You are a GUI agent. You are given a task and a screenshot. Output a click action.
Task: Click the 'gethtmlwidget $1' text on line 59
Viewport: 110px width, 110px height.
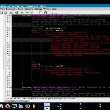[56, 28]
